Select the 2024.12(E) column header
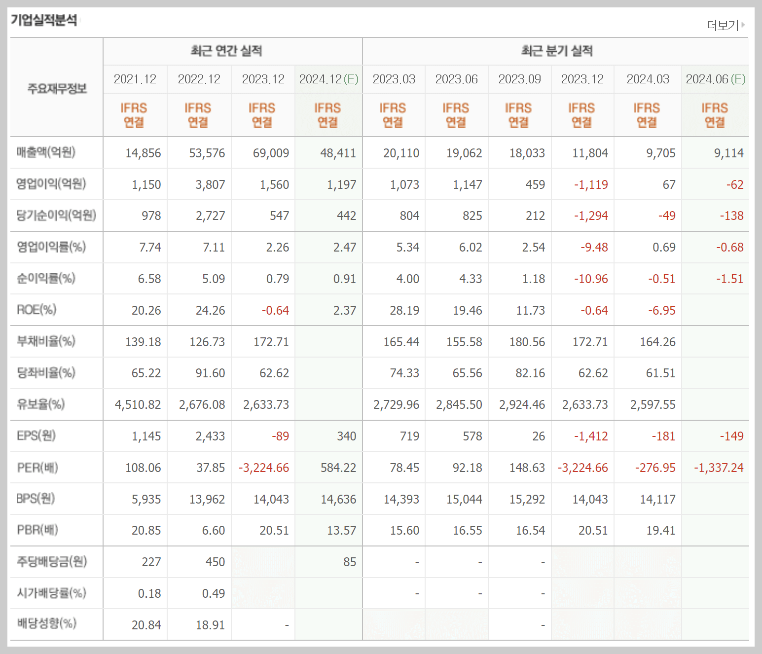This screenshot has height=654, width=762. [x=328, y=79]
